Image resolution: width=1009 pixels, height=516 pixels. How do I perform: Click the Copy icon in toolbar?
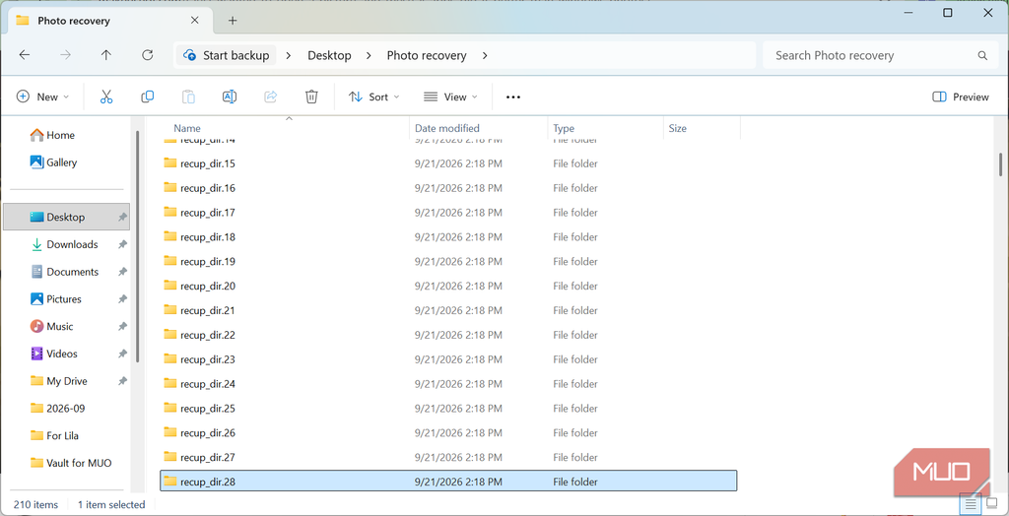tap(148, 97)
